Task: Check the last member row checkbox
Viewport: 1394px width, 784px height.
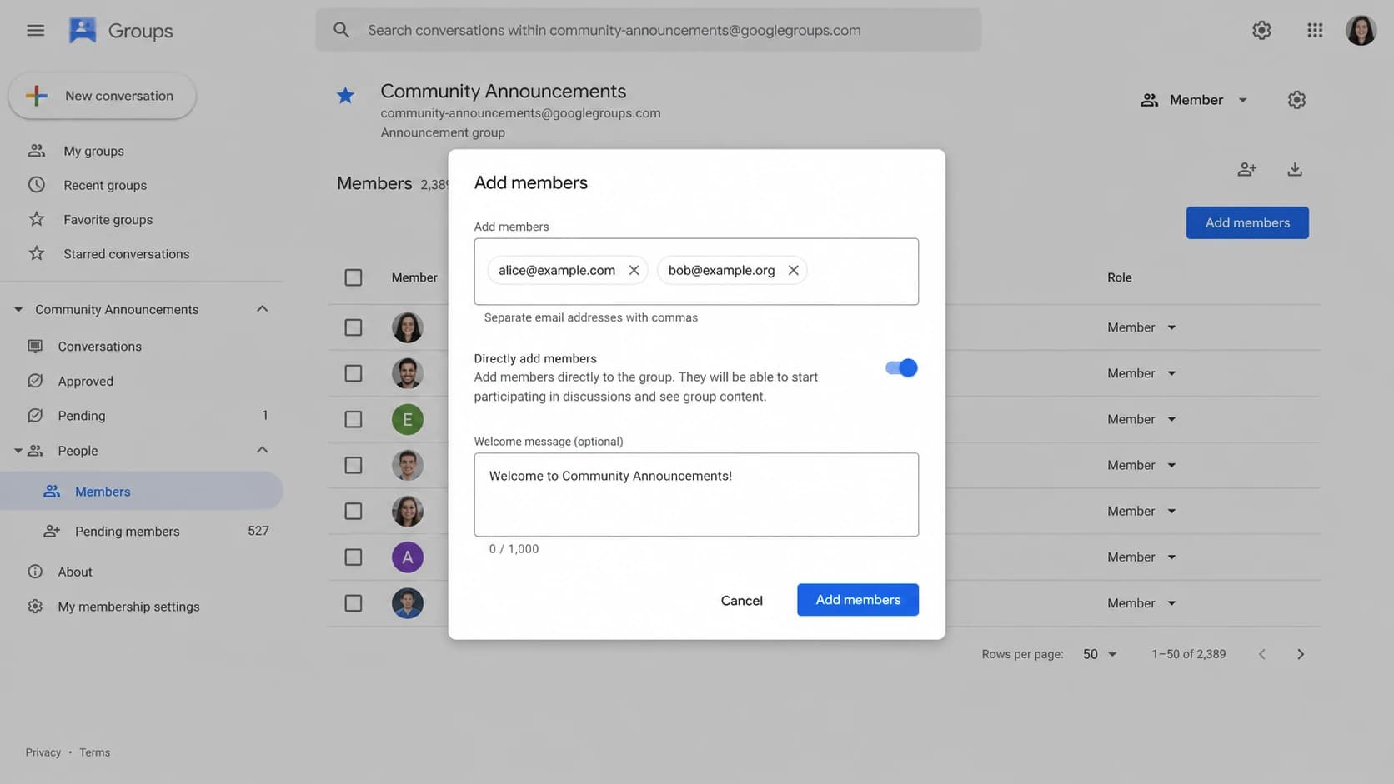Action: pyautogui.click(x=354, y=603)
